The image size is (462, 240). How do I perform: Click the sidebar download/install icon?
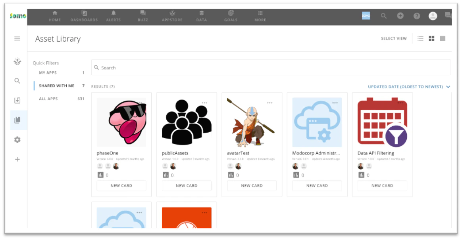click(17, 101)
